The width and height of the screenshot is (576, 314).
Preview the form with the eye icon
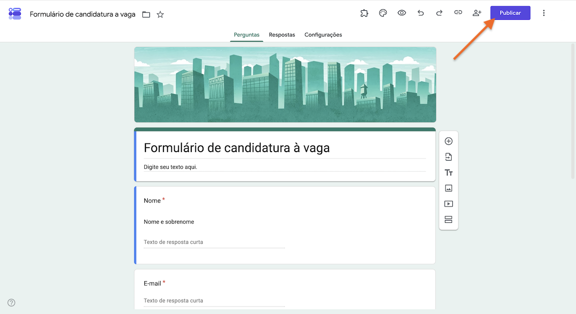(x=402, y=13)
